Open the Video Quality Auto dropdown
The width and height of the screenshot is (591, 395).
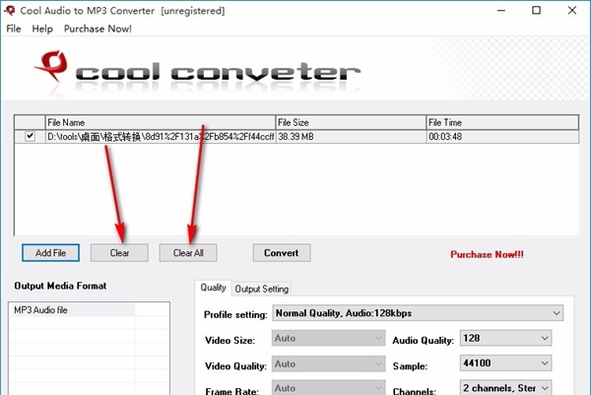[328, 363]
